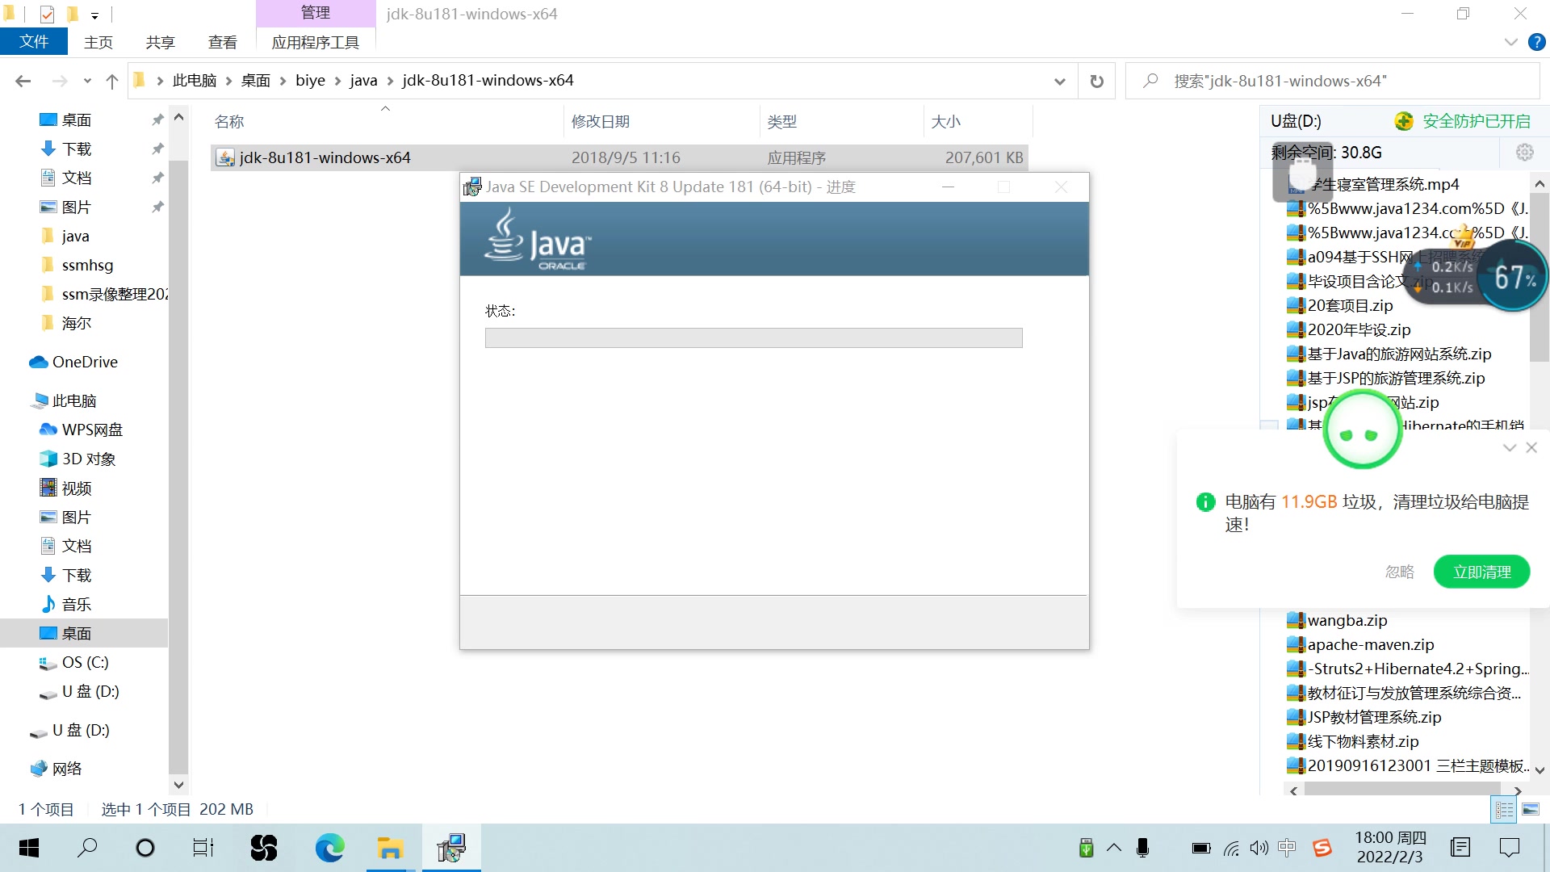Select apache-maven.zip in U盘 list
Image resolution: width=1550 pixels, height=872 pixels.
coord(1370,644)
